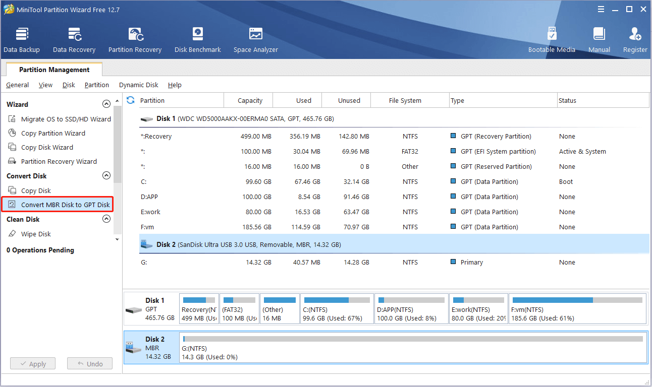652x387 pixels.
Task: Click the Copy Partition Wizard icon
Action: coord(12,133)
